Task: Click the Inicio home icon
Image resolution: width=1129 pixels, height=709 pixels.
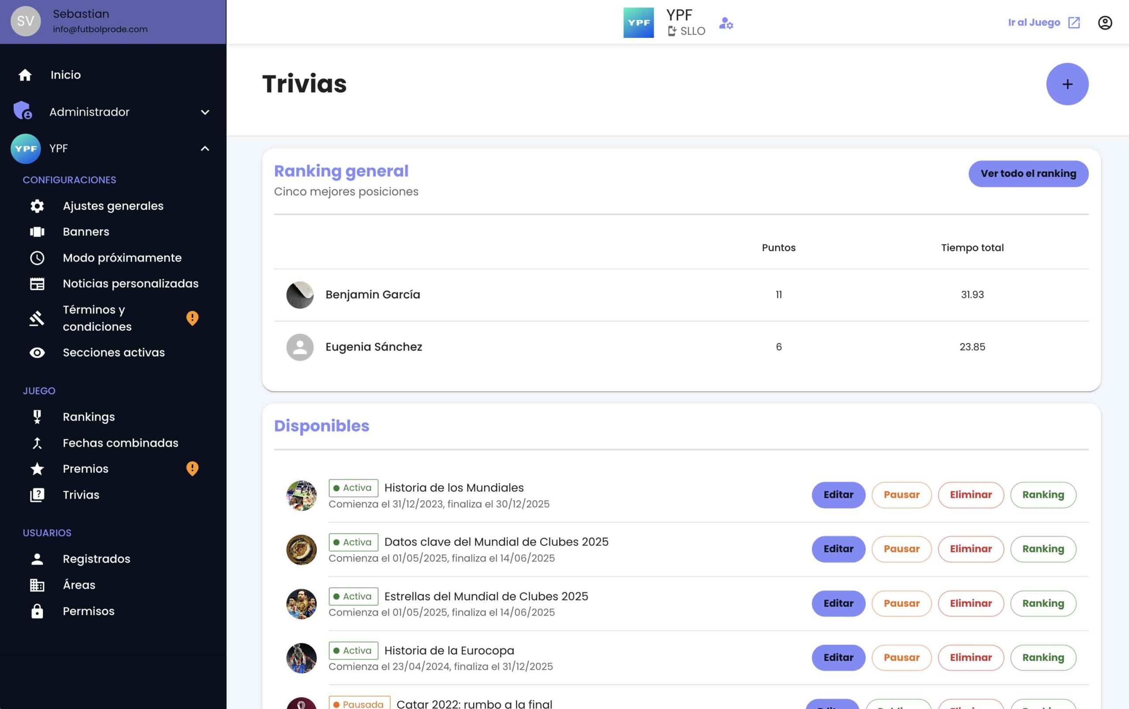Action: 25,75
